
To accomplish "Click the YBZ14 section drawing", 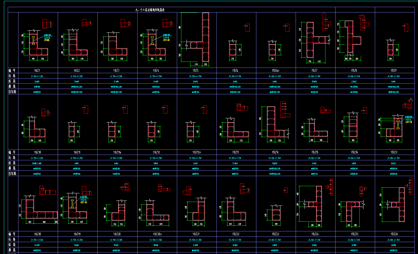I will coord(276,122).
